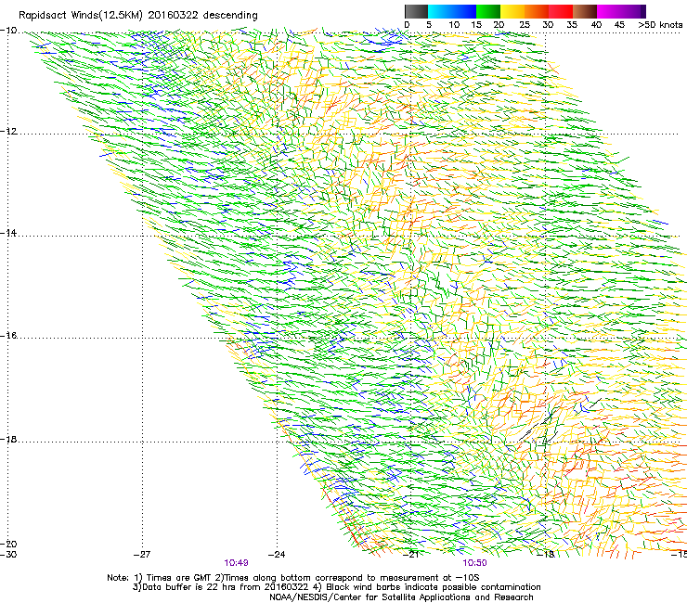Click the '-27' longitude axis label
This screenshot has width=687, height=603.
click(142, 555)
